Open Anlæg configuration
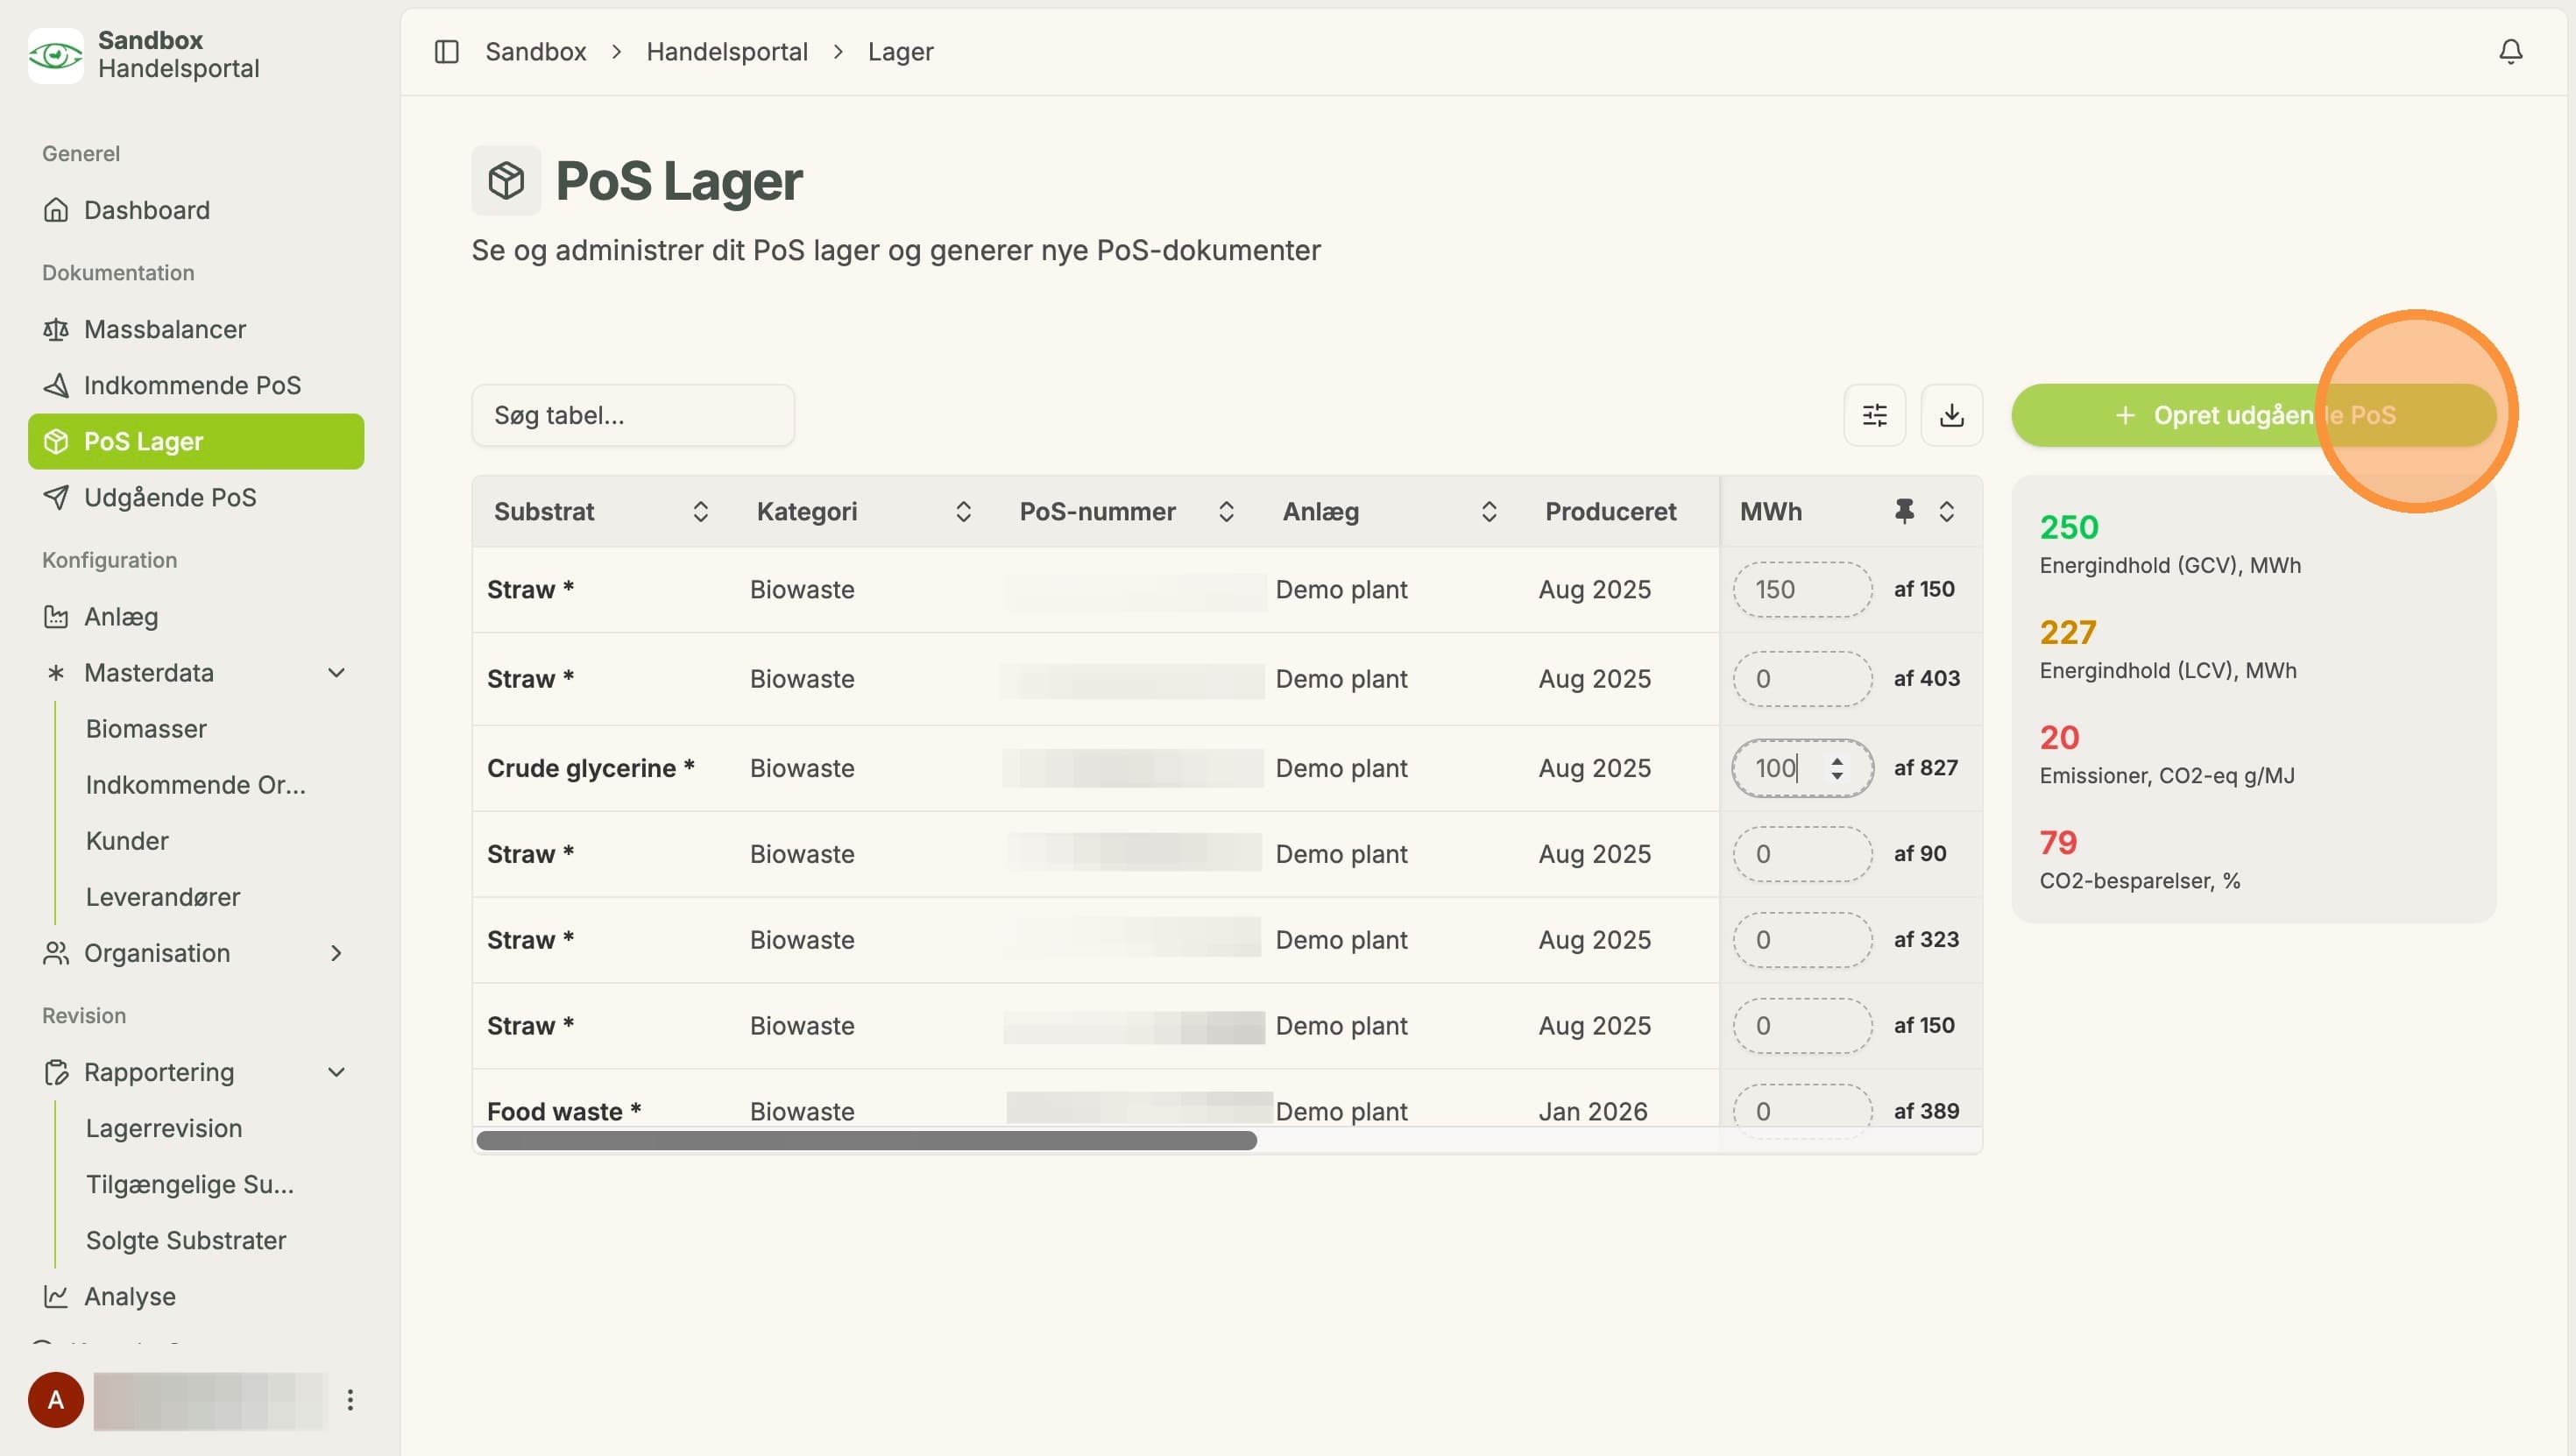Viewport: 2576px width, 1456px height. [x=196, y=616]
